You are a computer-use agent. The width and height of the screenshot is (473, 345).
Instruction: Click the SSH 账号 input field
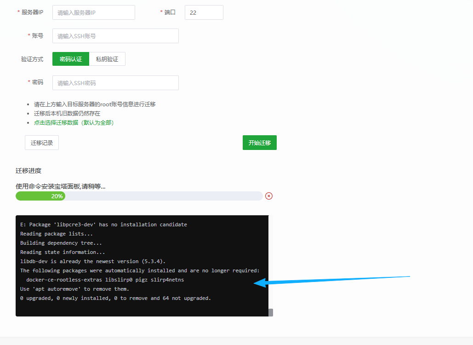(115, 36)
